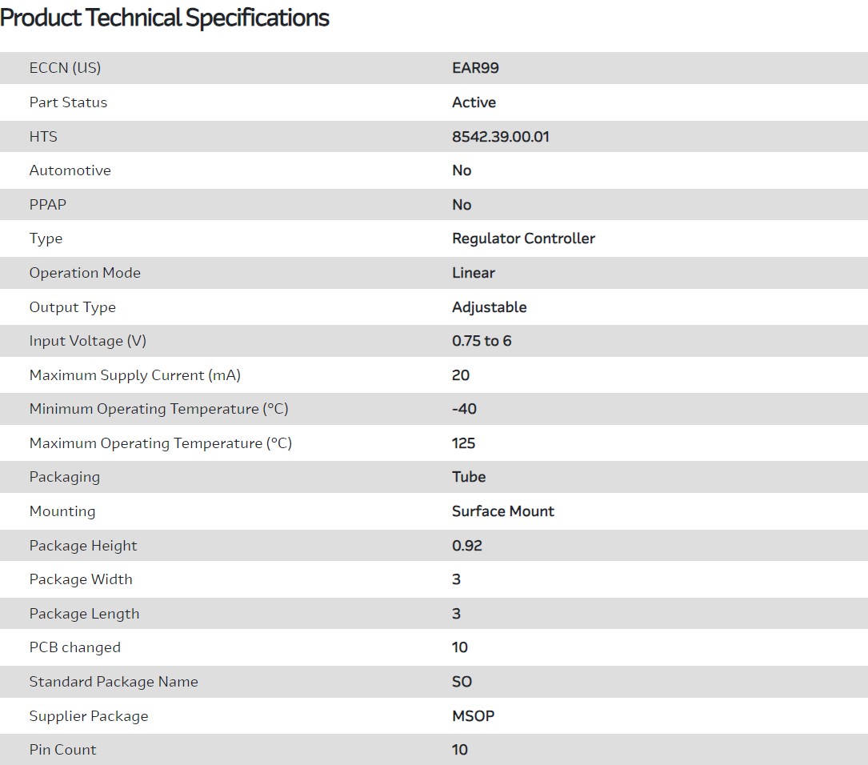Click the Automotive row label
Screen dimensions: 868x765
[x=70, y=170]
